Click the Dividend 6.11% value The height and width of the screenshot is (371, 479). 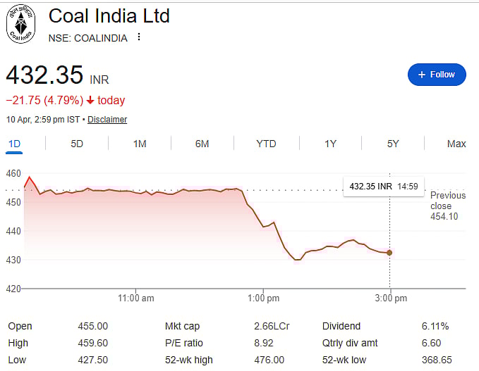tap(437, 326)
